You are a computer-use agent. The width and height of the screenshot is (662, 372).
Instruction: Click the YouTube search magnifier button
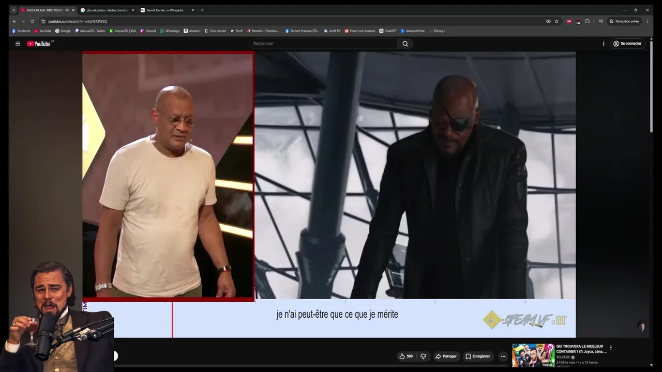click(405, 44)
